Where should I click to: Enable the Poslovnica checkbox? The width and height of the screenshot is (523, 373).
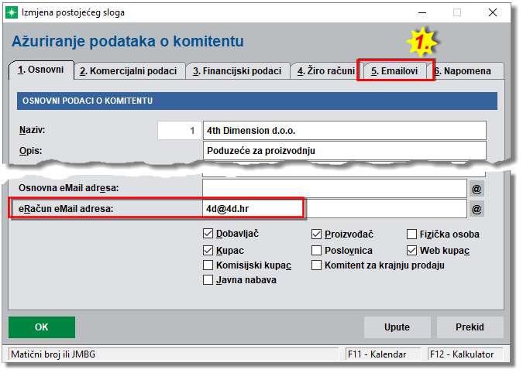click(x=316, y=250)
